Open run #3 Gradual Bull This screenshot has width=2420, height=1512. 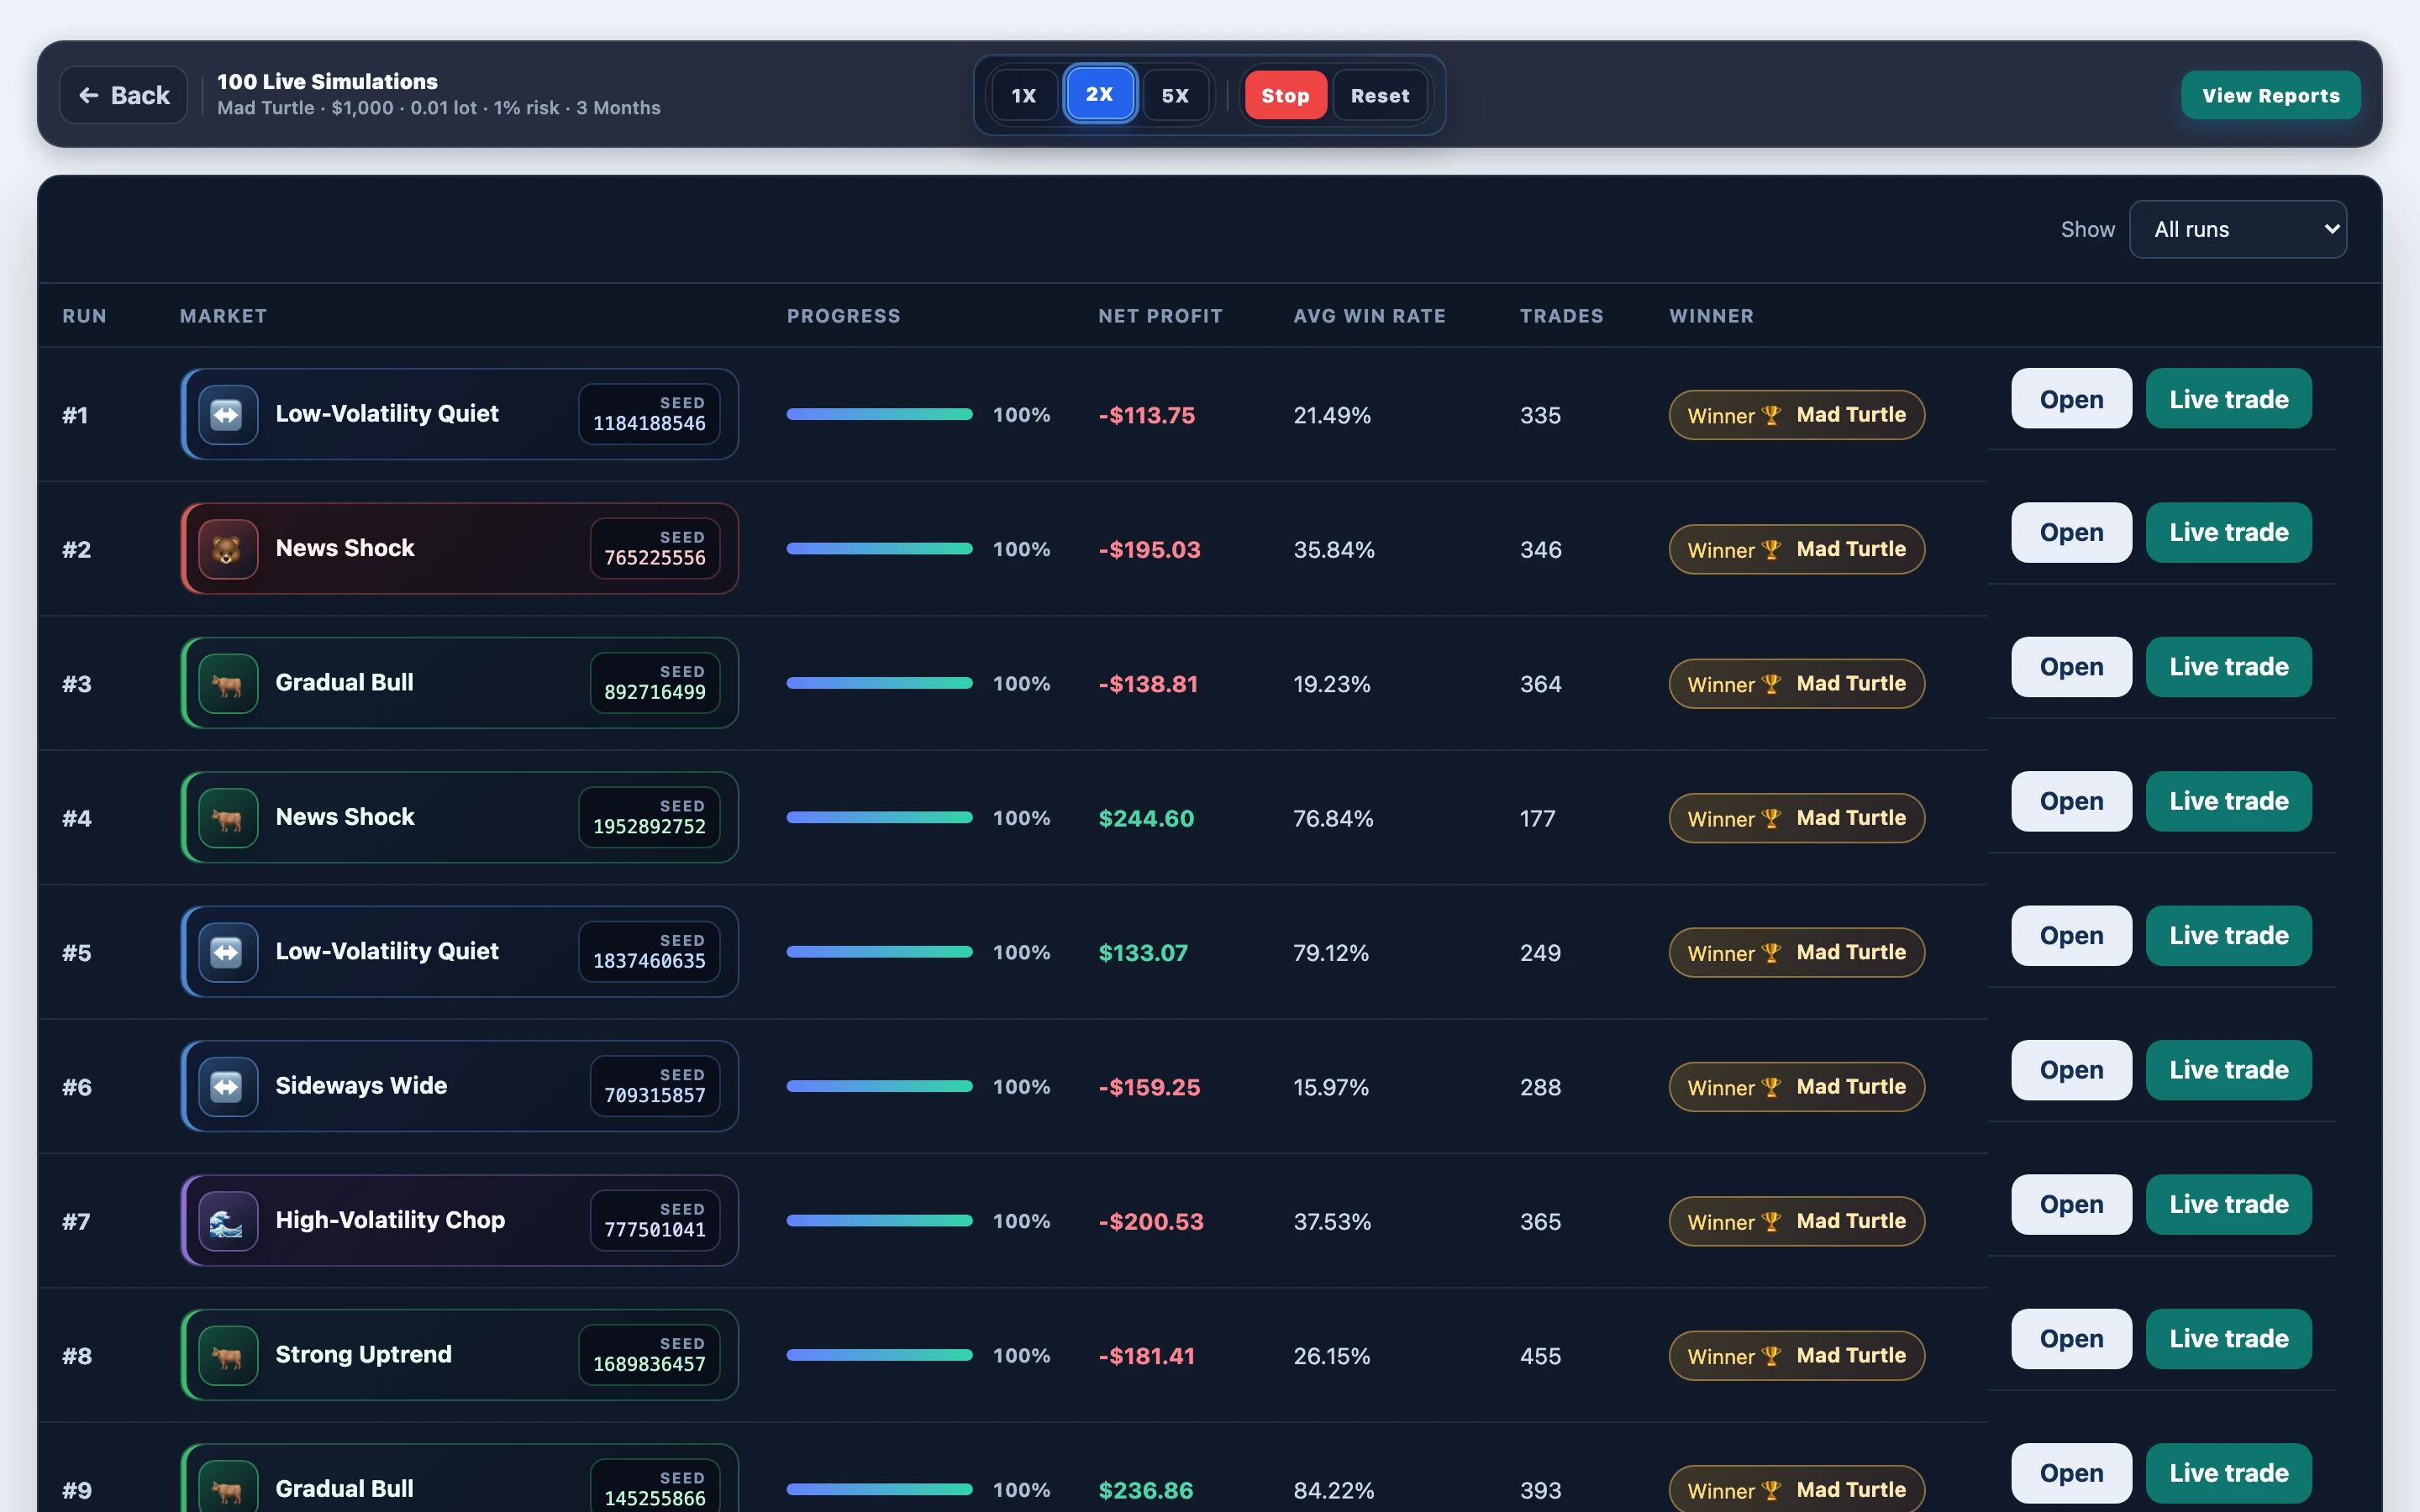pos(2071,667)
